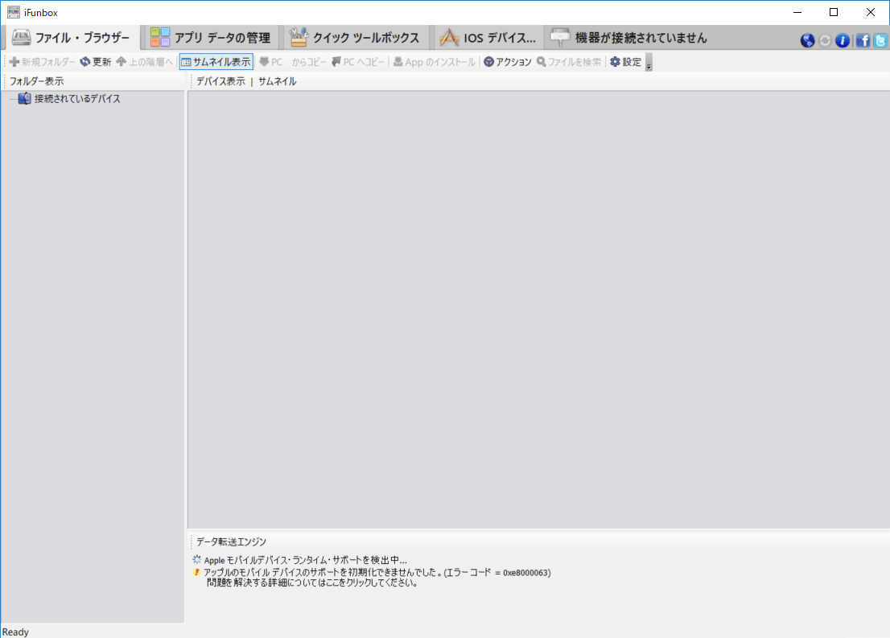Create 新規フォルダー from toolbar
Image resolution: width=890 pixels, height=638 pixels.
pos(42,61)
